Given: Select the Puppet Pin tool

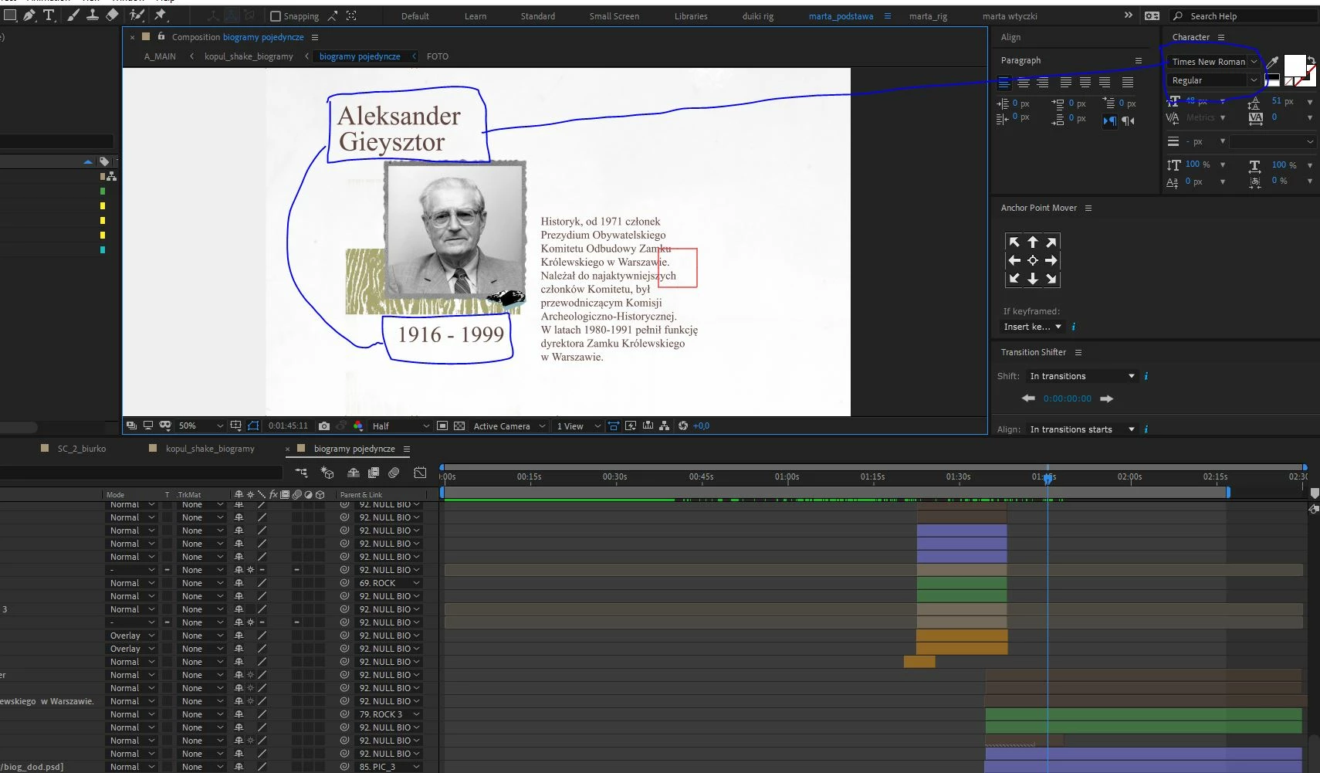Looking at the screenshot, I should (x=161, y=15).
